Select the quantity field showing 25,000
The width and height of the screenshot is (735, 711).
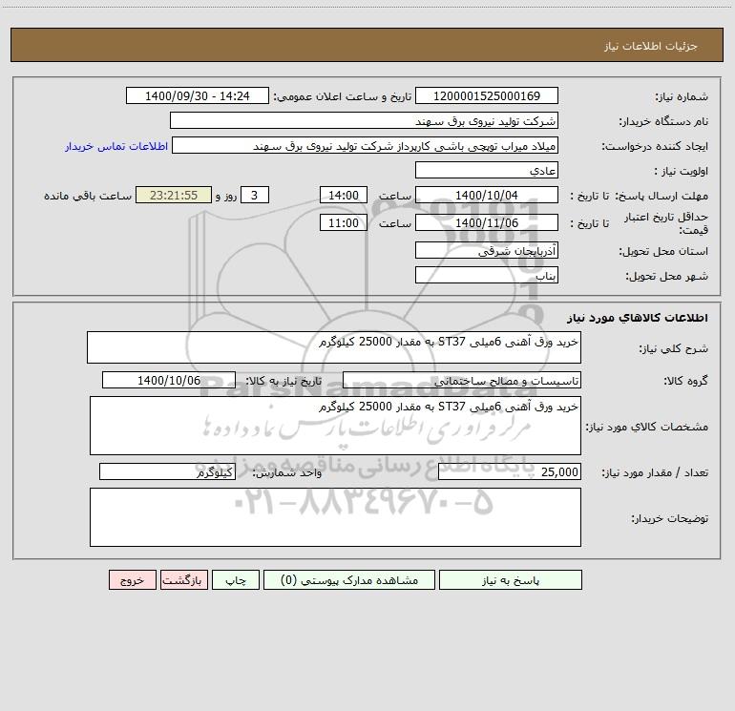[x=510, y=472]
